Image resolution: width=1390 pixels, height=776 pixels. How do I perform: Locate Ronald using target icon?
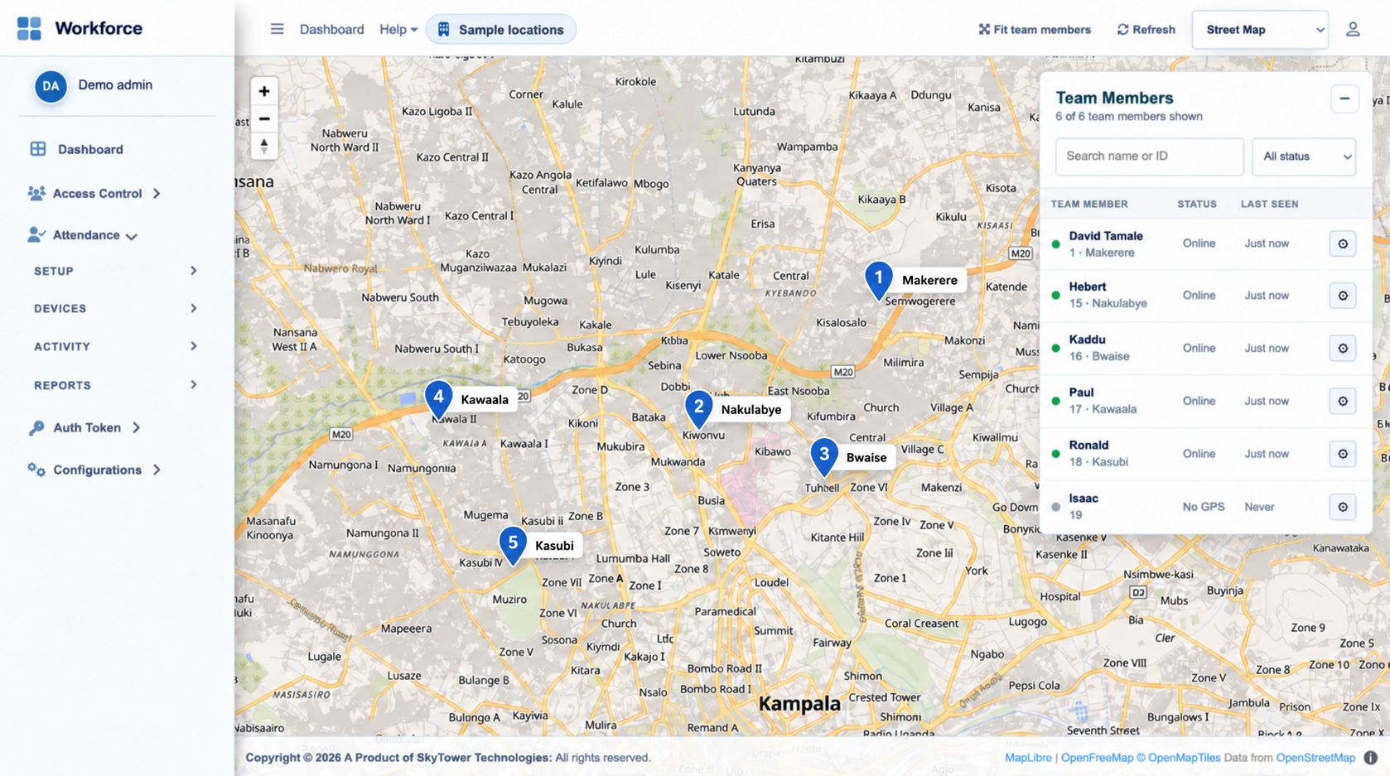[1343, 454]
